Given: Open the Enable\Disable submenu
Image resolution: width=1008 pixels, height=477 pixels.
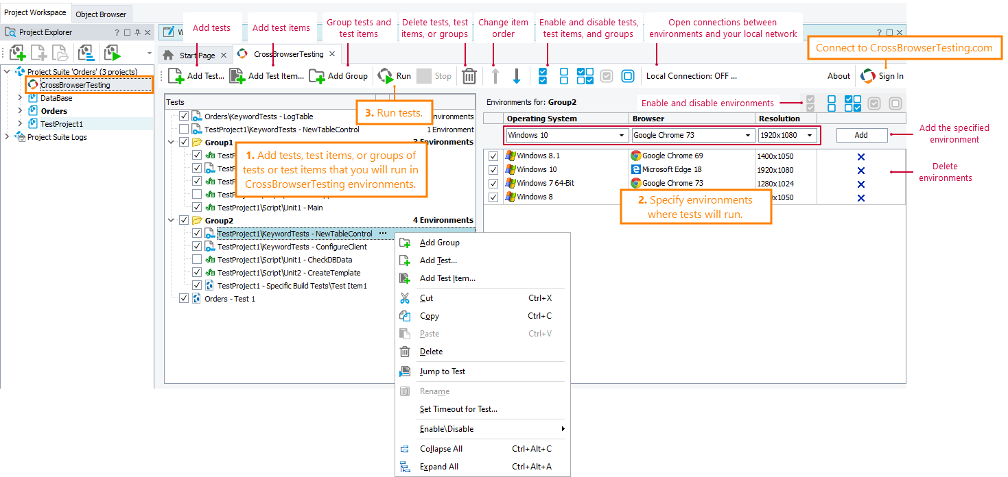Looking at the screenshot, I should click(482, 429).
